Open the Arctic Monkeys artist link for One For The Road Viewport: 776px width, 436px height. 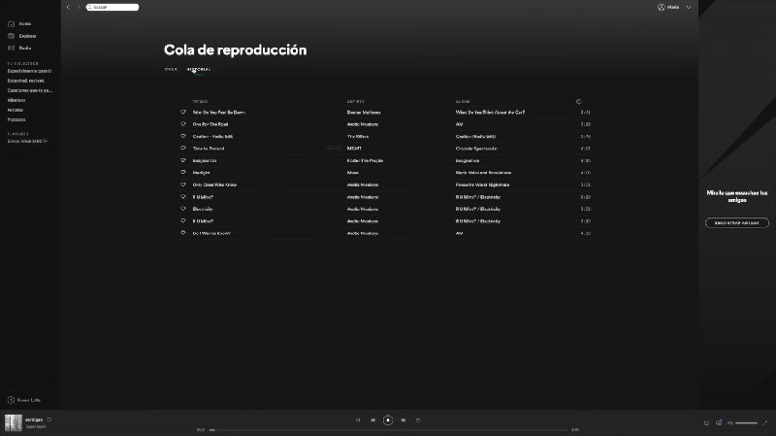point(362,124)
